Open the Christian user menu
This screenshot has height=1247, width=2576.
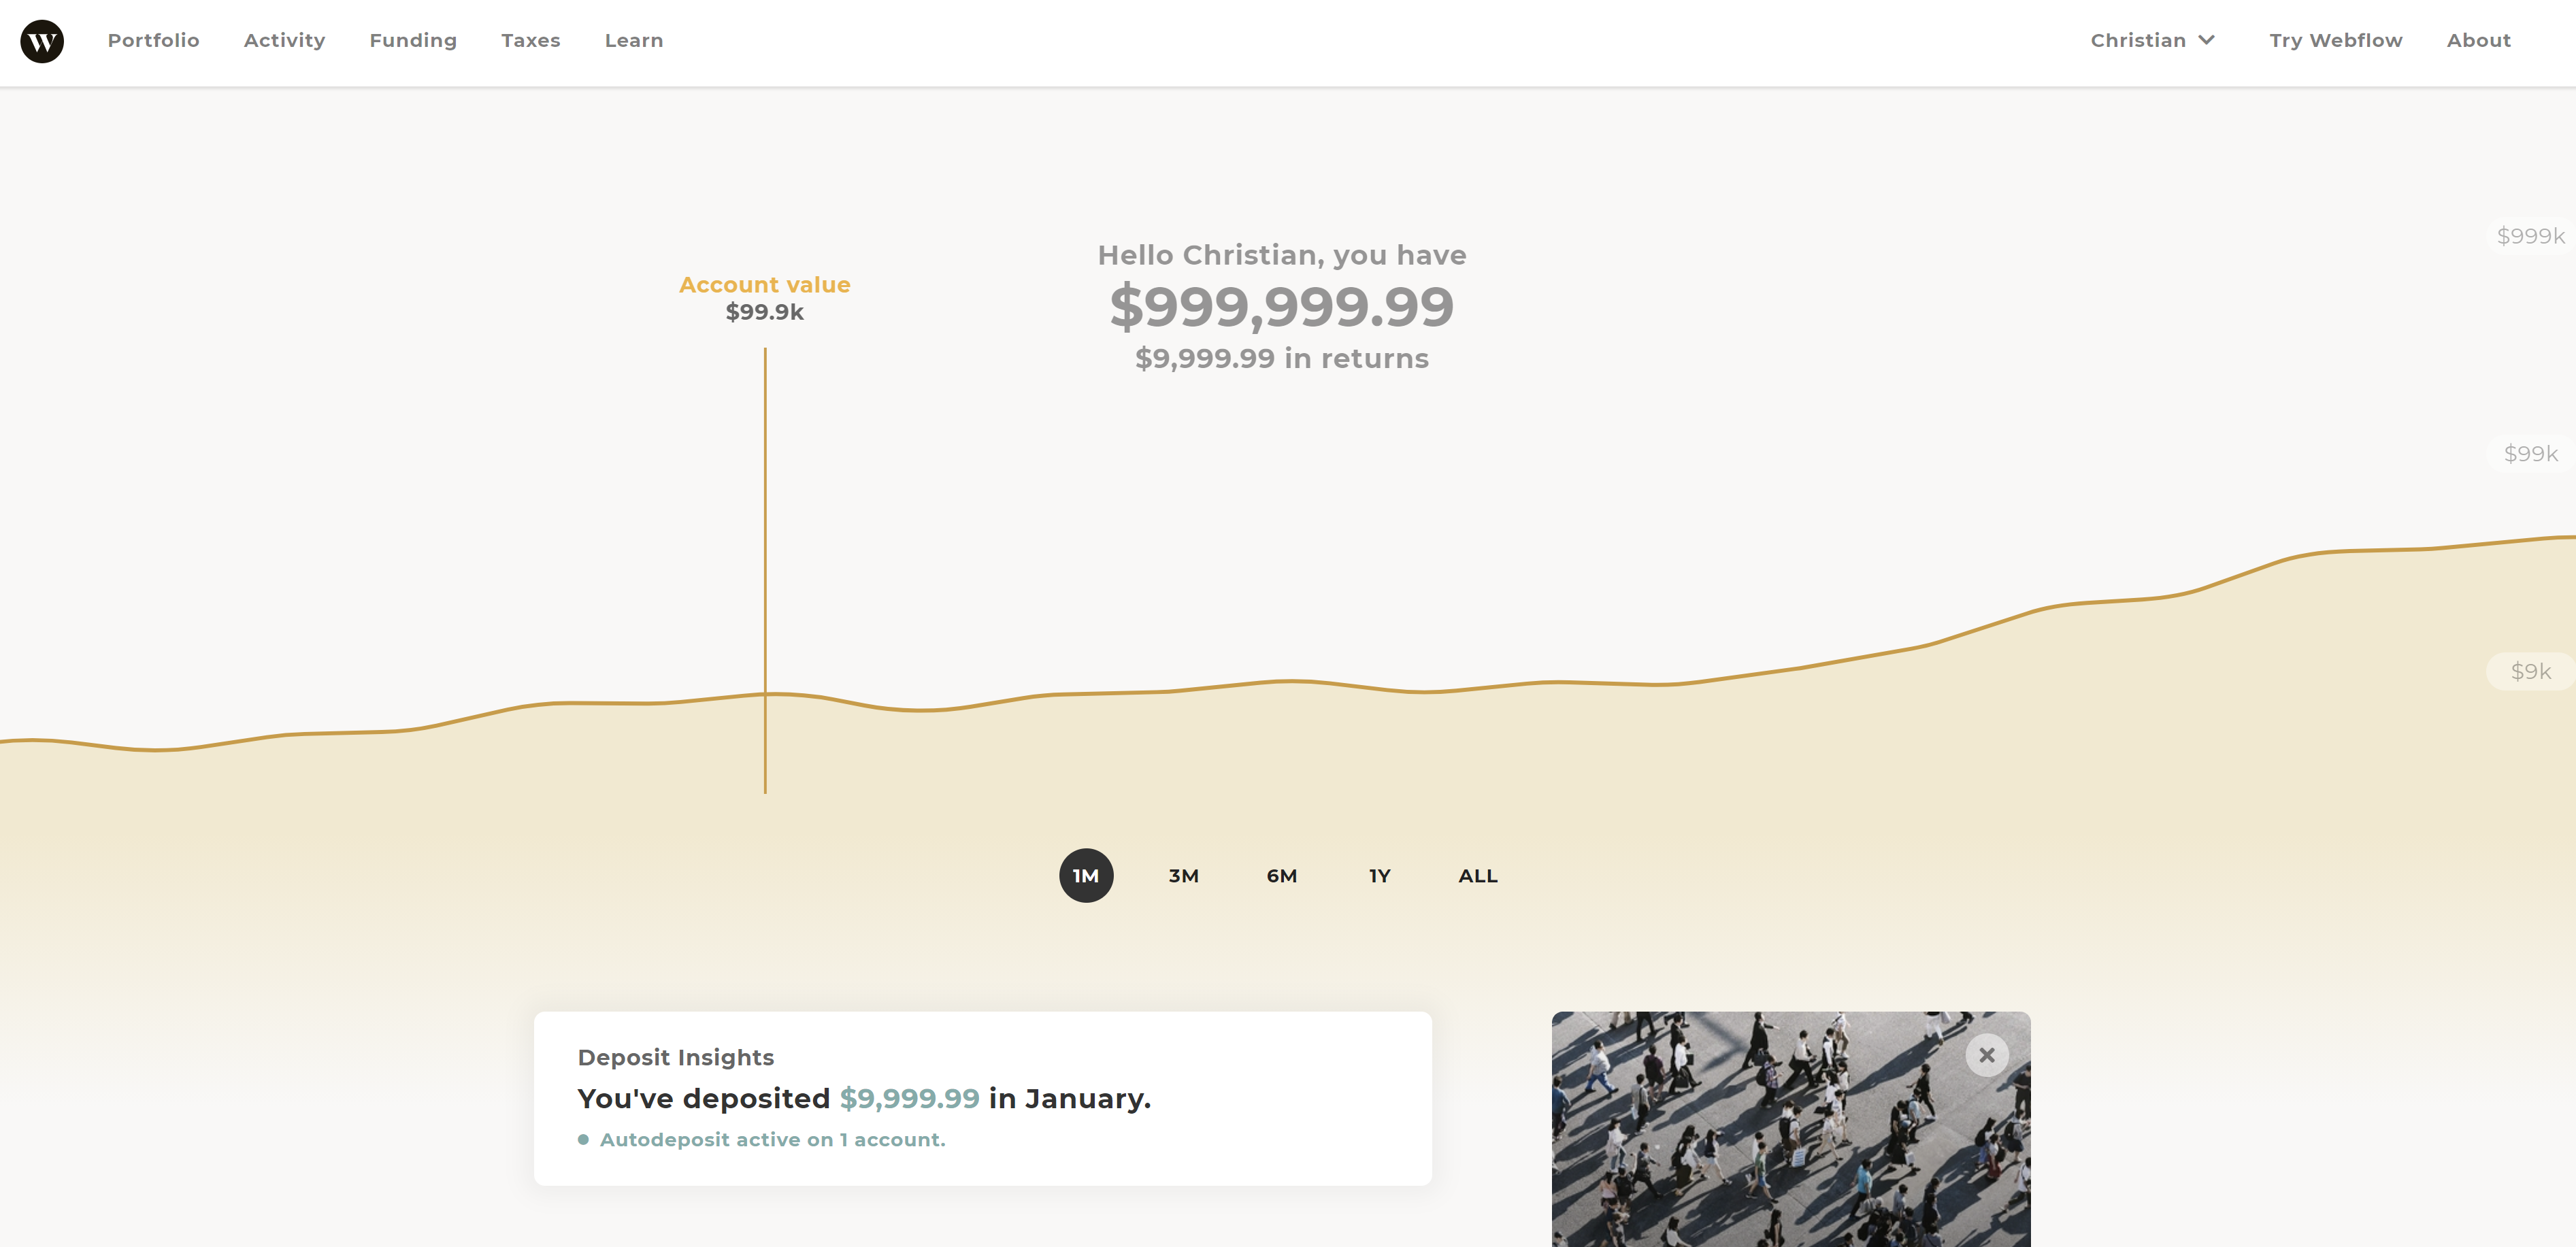coord(2152,40)
